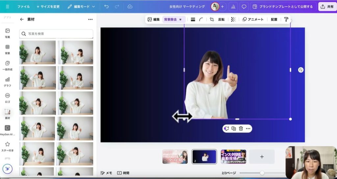Select the copy style paint roller icon
Screen dimensions: 337x179
tap(286, 19)
